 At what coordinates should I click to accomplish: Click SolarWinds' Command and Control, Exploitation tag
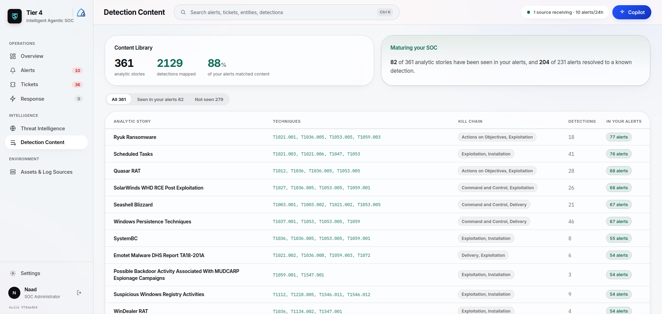point(498,188)
